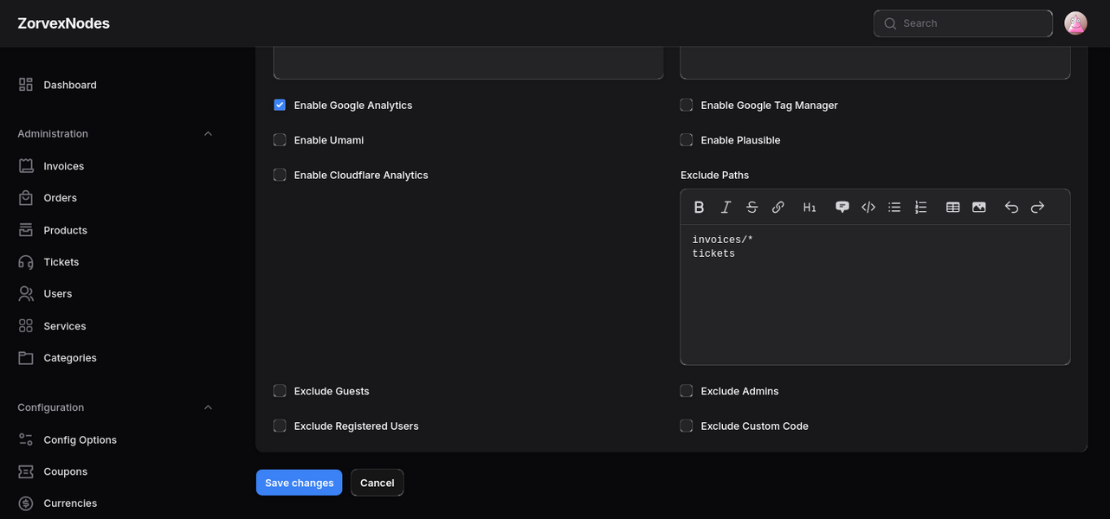Screen dimensions: 1110x519
Task: Click the ZorvexNodes logo link
Action: (x=64, y=23)
